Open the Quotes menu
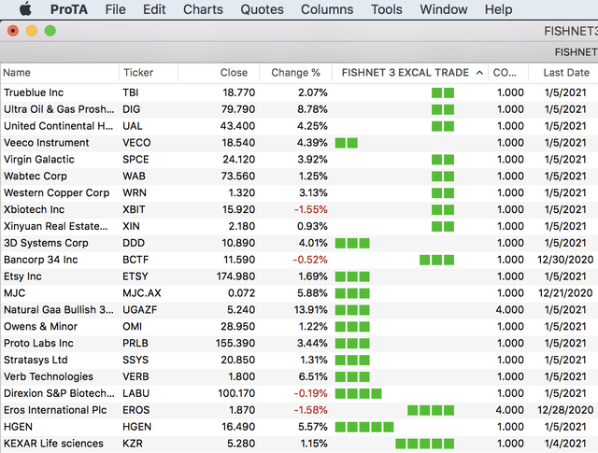Screen dimensions: 598x453 (x=262, y=9)
